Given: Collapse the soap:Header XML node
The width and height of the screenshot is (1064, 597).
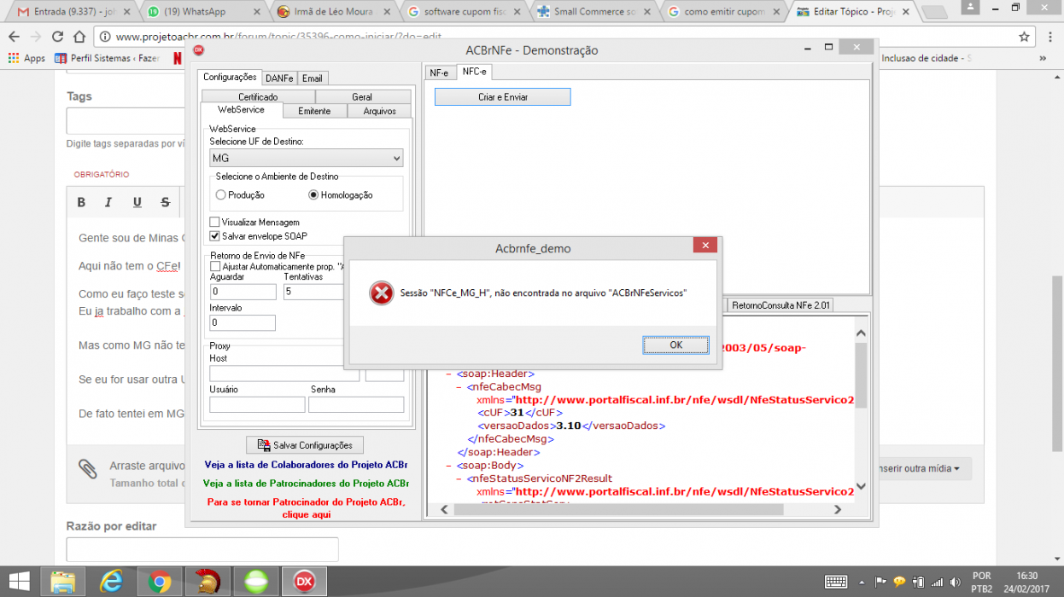Looking at the screenshot, I should 448,374.
